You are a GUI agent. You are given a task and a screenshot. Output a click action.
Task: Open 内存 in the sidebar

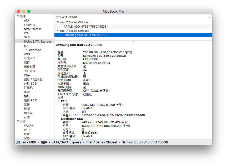[27, 75]
